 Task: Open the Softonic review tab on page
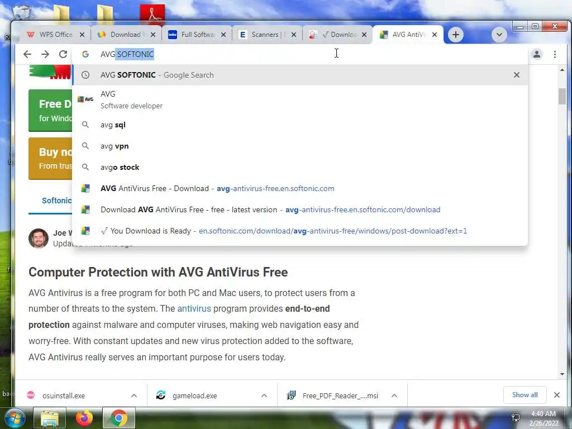point(56,201)
